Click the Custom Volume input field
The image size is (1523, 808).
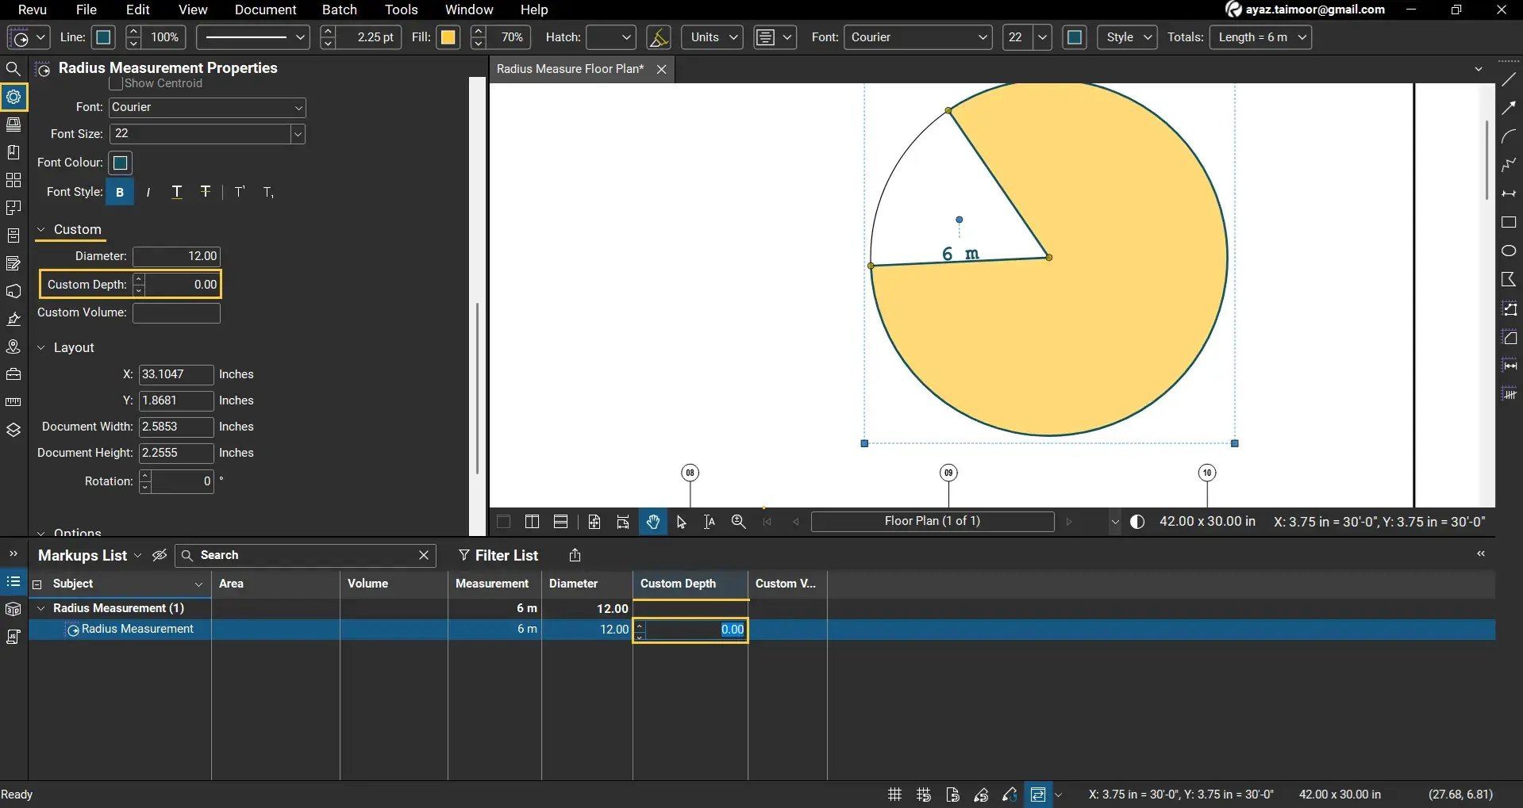(x=176, y=313)
